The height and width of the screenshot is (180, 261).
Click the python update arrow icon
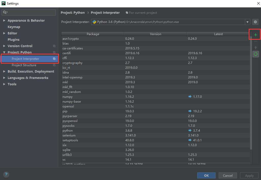coord(190,131)
